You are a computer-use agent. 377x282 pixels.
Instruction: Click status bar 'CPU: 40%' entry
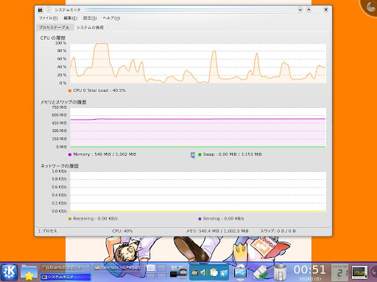(122, 231)
